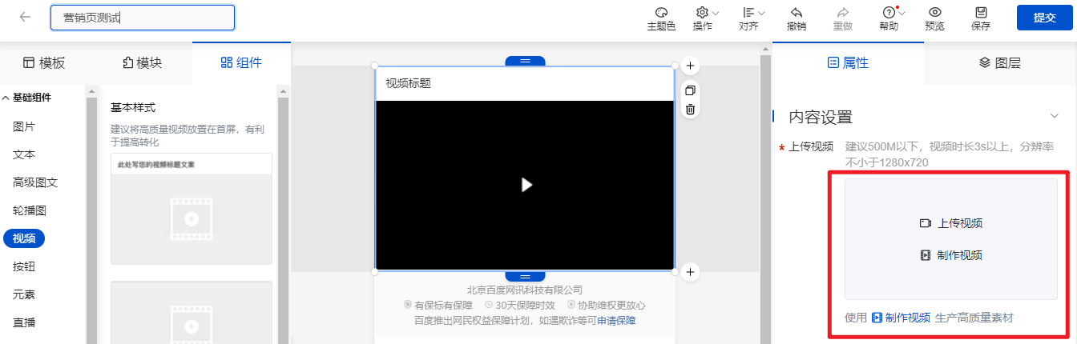Viewport: 1077px width, 344px height.
Task: Open the 图层 layers tab
Action: click(x=999, y=63)
